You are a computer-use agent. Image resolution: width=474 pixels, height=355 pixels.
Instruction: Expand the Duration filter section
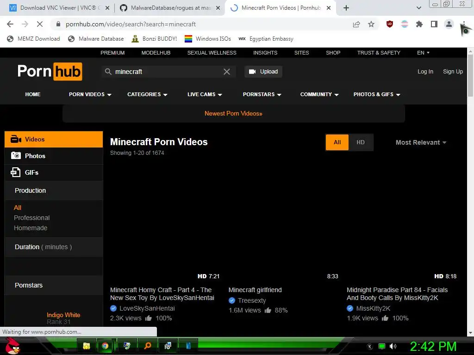[x=54, y=247]
